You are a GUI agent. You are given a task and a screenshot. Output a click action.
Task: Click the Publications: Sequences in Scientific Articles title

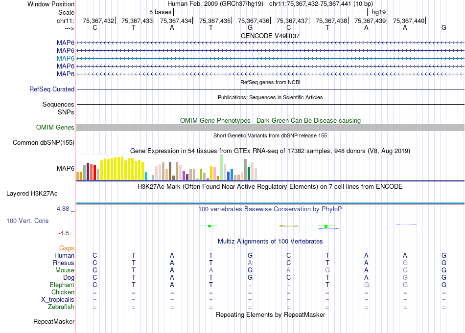click(x=270, y=97)
